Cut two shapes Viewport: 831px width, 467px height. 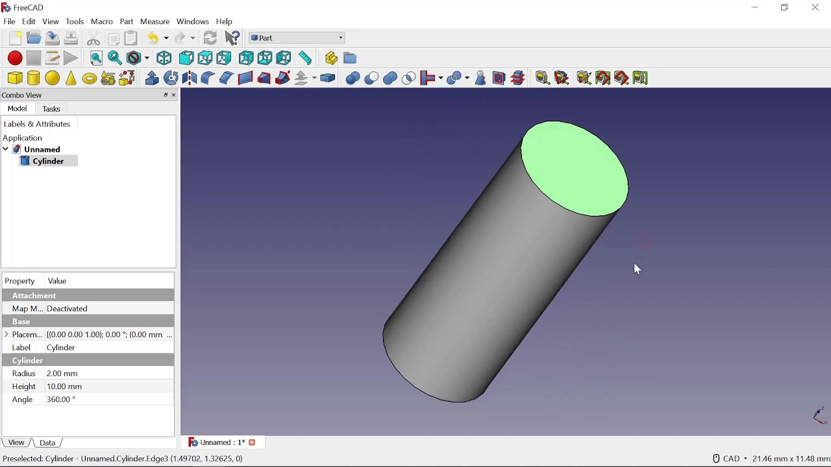372,78
